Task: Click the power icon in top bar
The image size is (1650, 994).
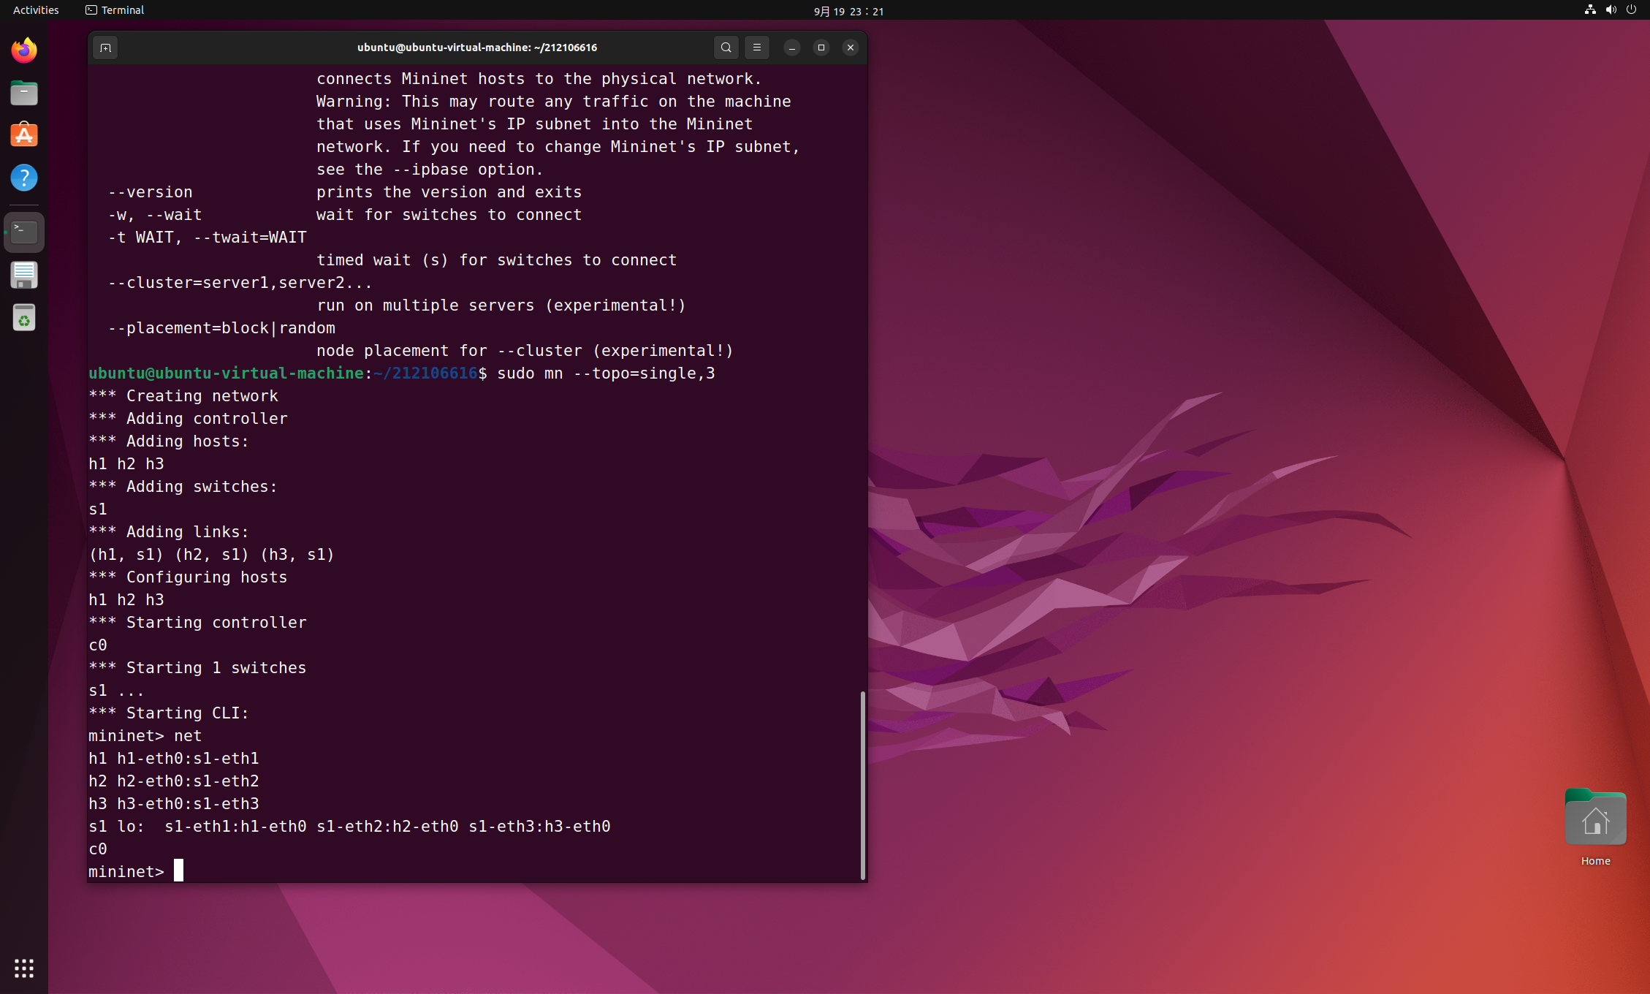Action: [1631, 10]
